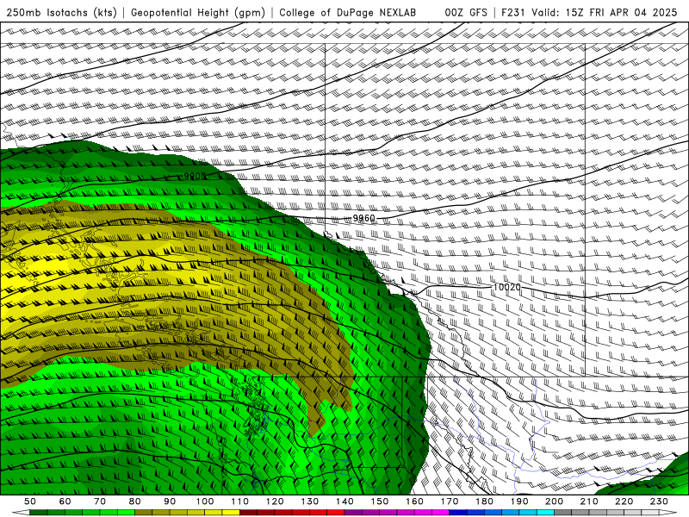
Task: Click the 60 value on the color scale
Action: tap(65, 501)
